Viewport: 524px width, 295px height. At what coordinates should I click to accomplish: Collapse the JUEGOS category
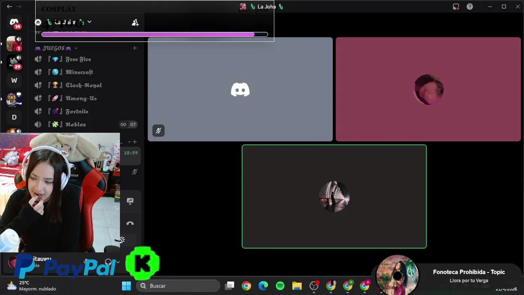[76, 48]
